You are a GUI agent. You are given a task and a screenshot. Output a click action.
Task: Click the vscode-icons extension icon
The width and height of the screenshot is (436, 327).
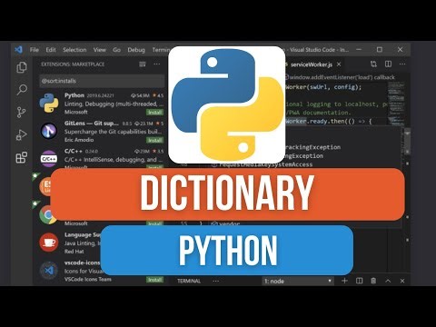[x=49, y=270]
